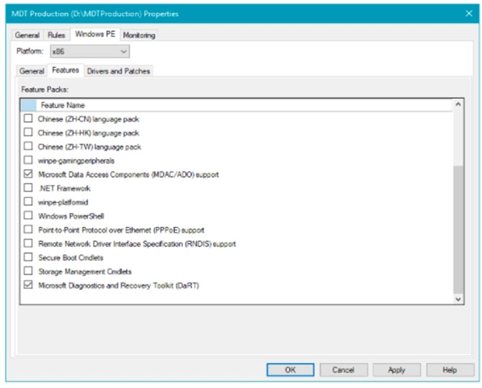The height and width of the screenshot is (388, 482).
Task: Select 'Microsoft Data Access Components (MDAC/ADO) support' text
Action: pyautogui.click(x=128, y=174)
